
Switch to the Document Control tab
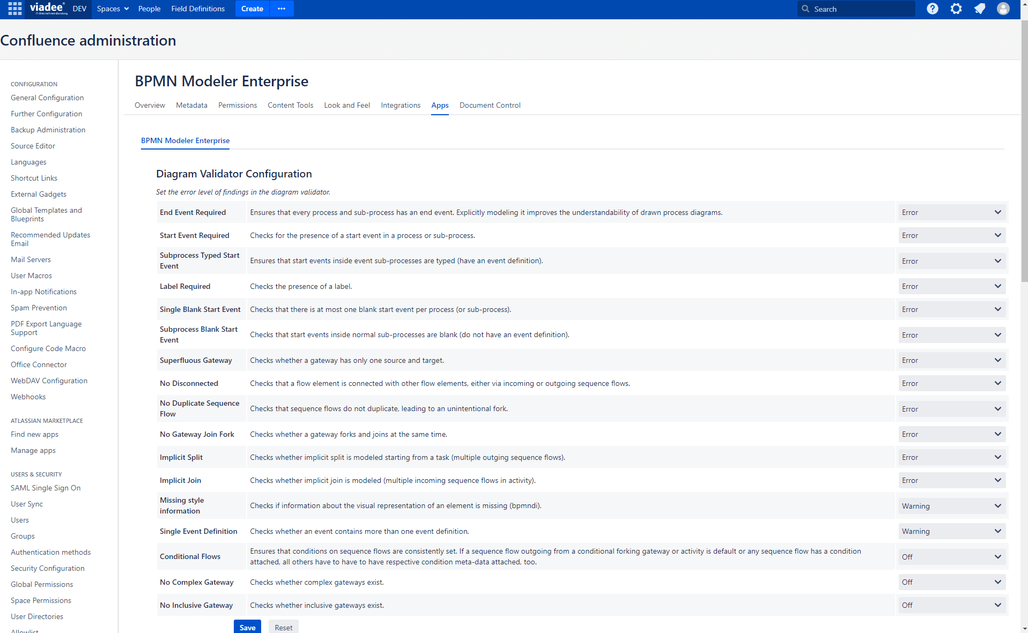(490, 105)
